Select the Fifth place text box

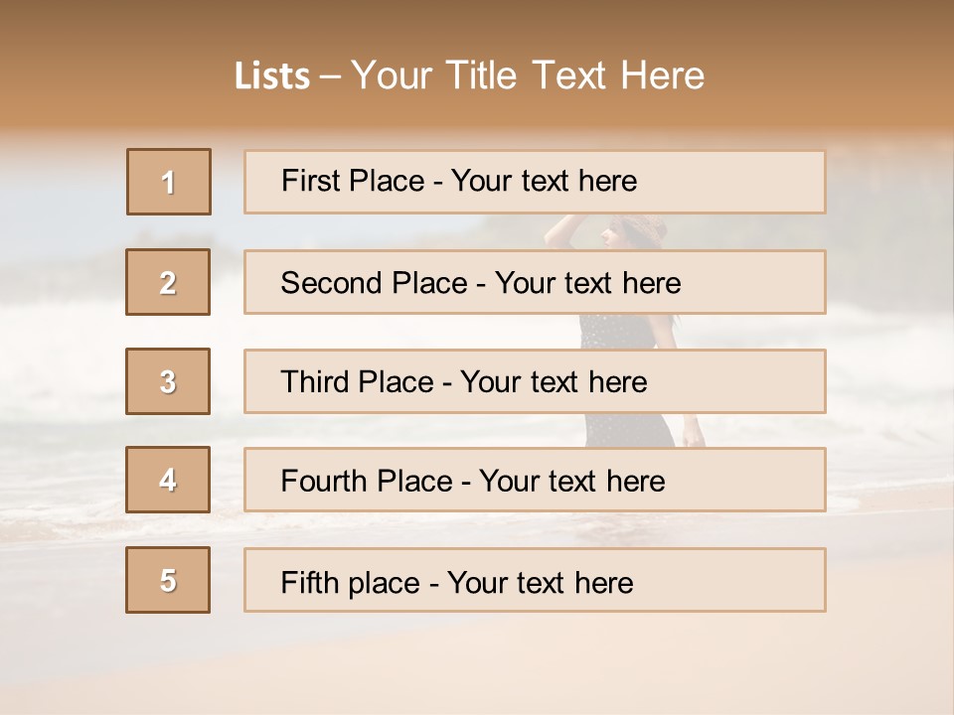(x=535, y=580)
